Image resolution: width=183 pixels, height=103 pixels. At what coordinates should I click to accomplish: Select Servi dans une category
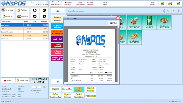click(x=57, y=33)
